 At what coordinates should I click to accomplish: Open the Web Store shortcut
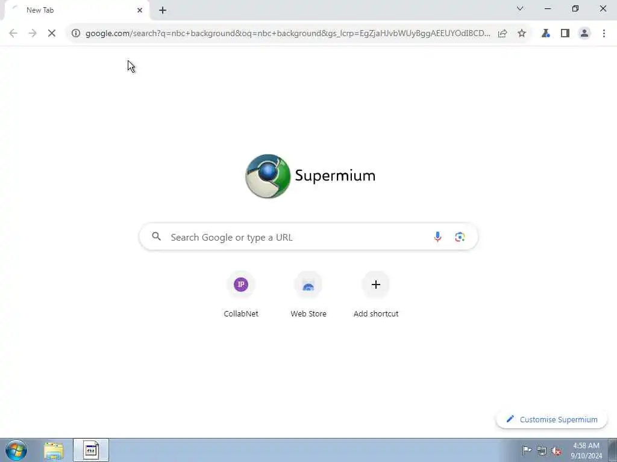[308, 294]
